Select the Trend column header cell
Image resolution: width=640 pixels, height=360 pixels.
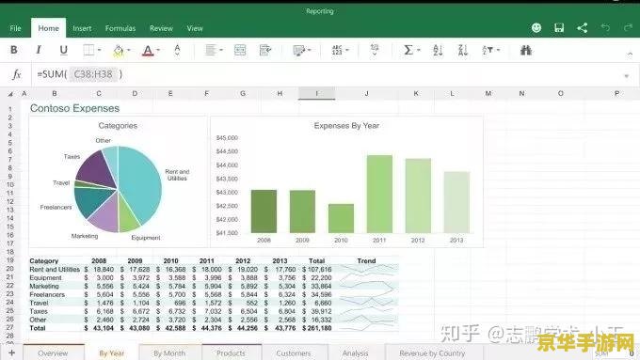[x=366, y=260]
